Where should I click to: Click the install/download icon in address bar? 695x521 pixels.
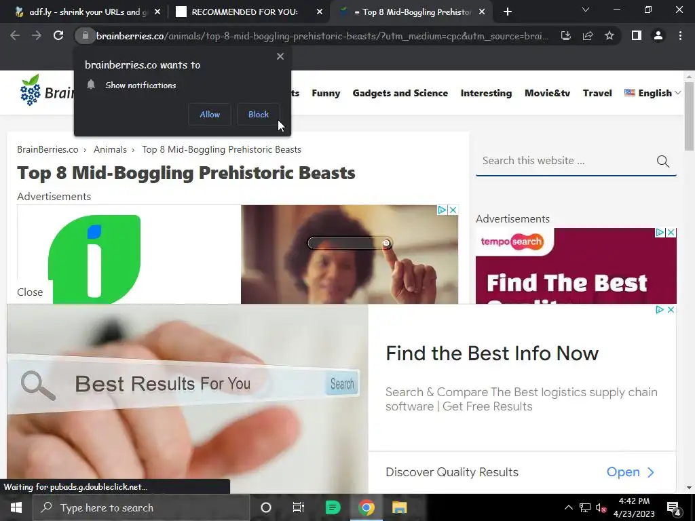(565, 35)
